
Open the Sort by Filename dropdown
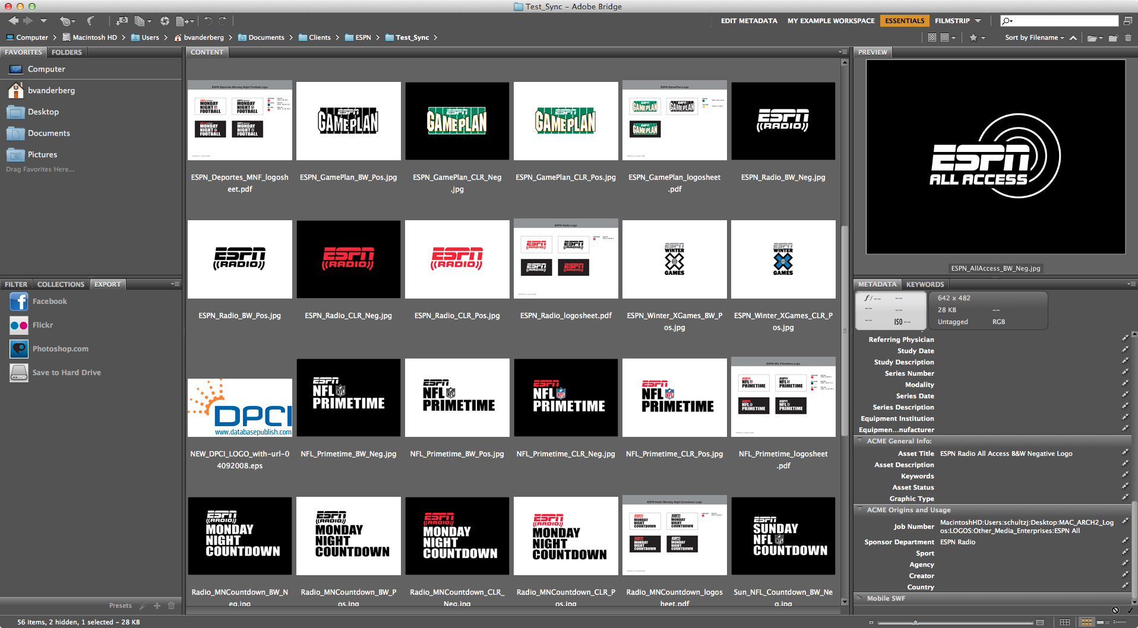point(1035,37)
